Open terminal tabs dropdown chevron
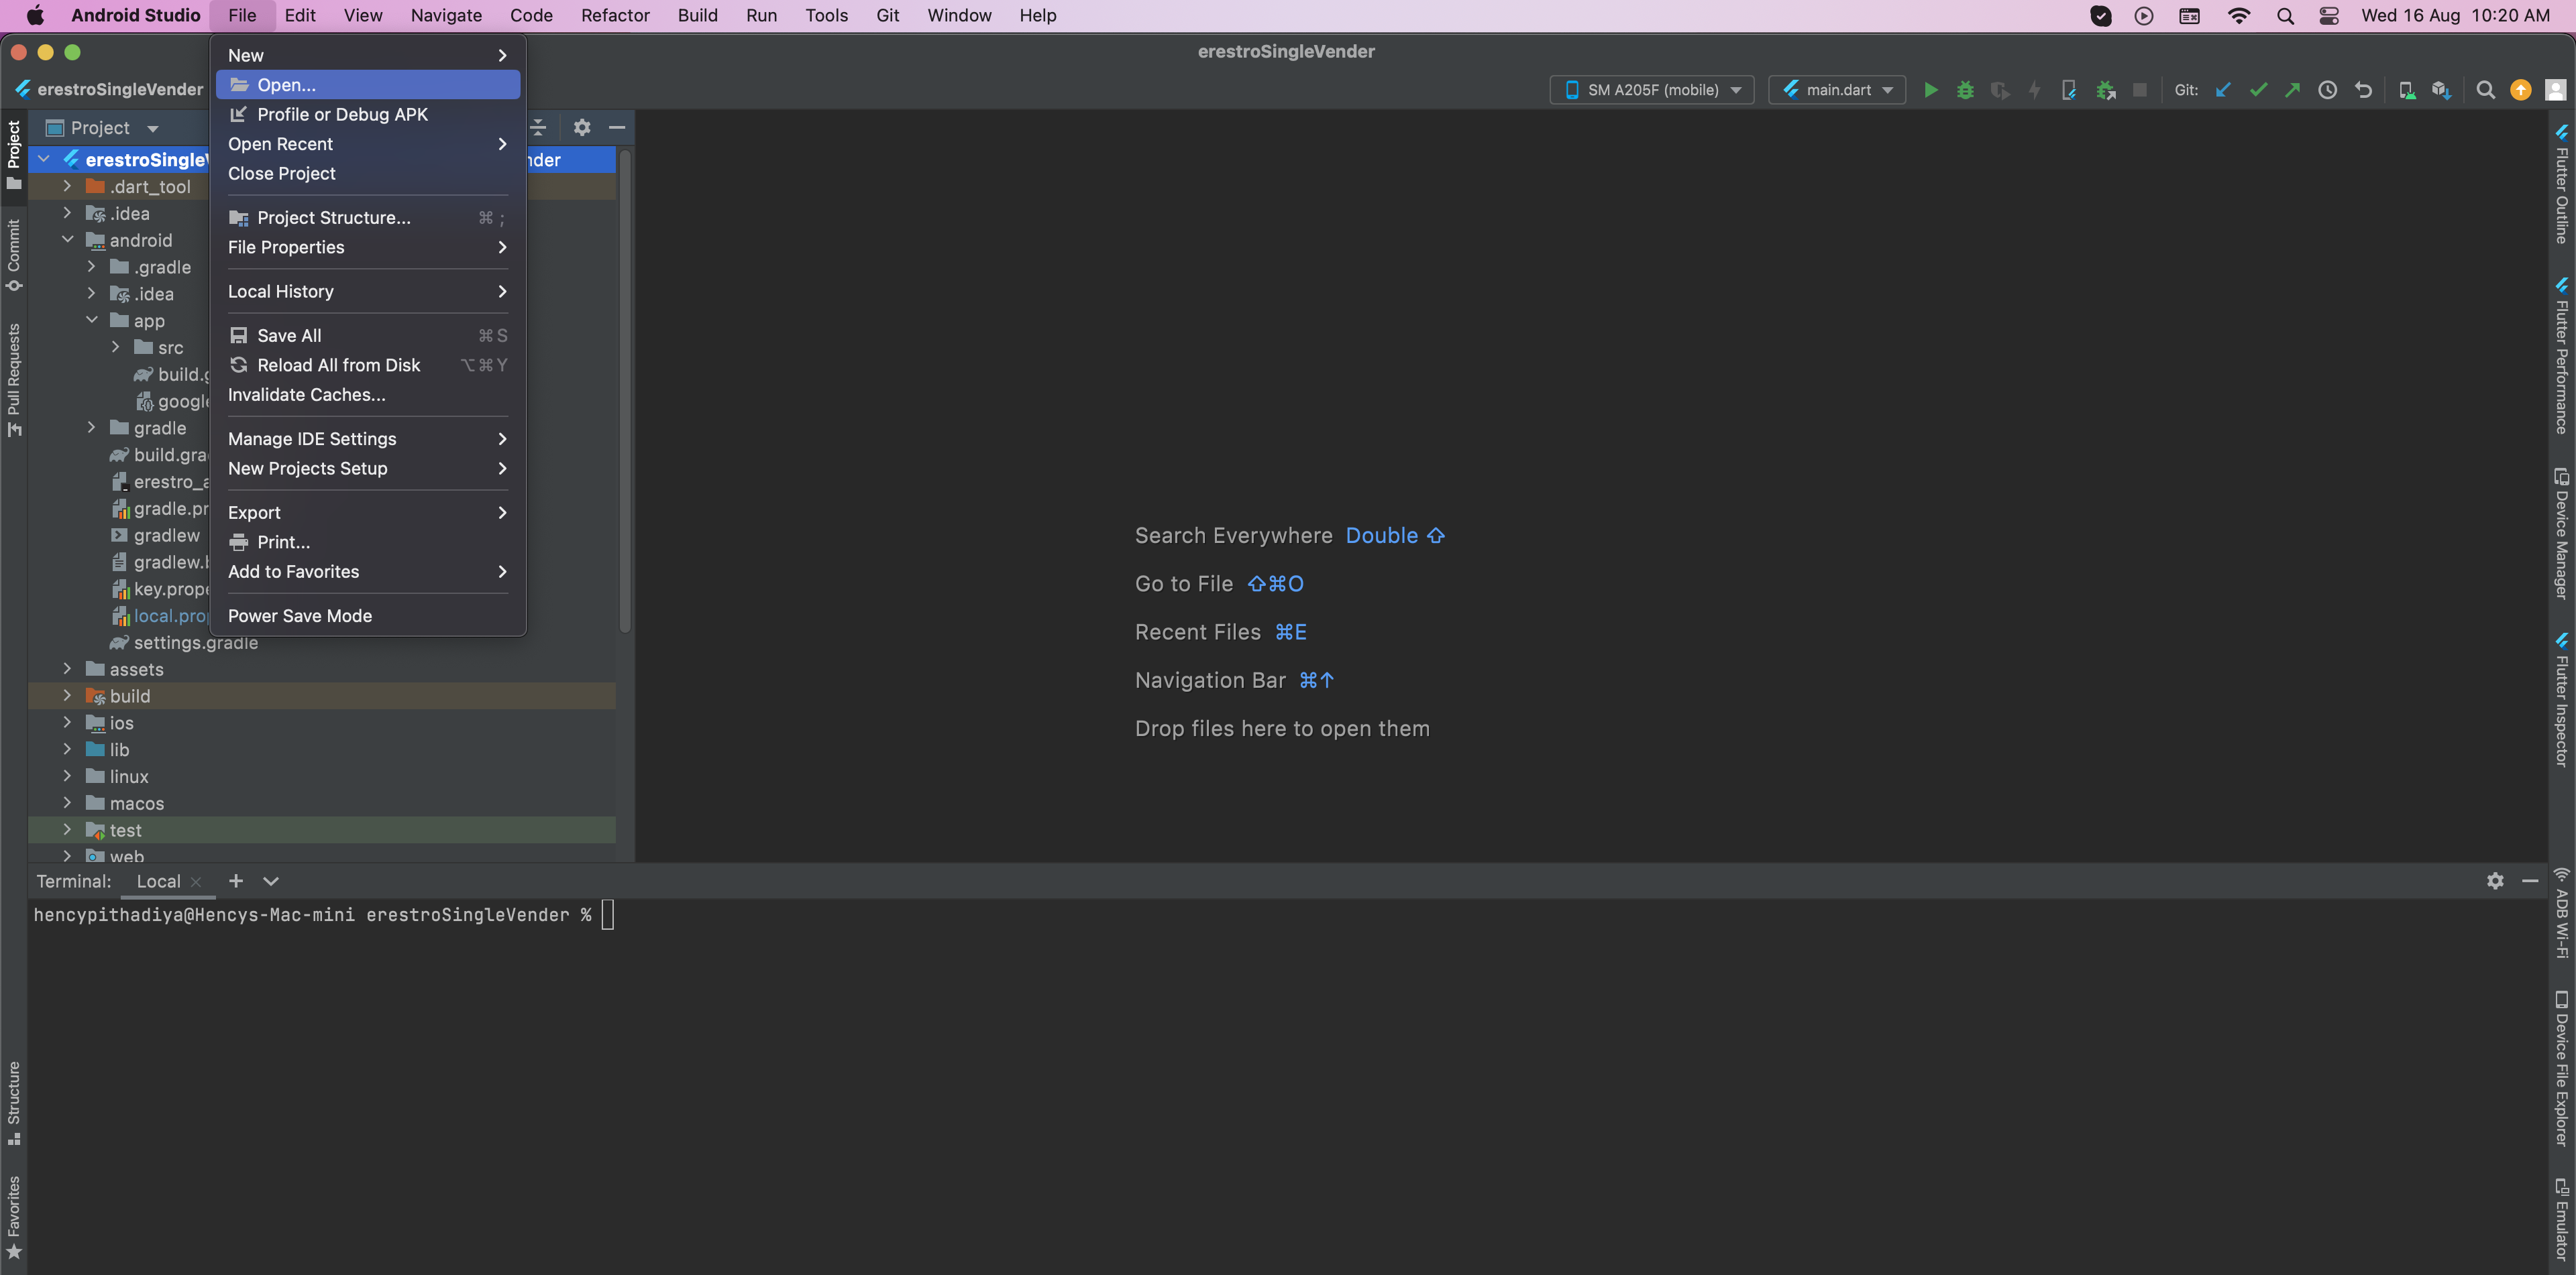The image size is (2576, 1275). coord(271,880)
